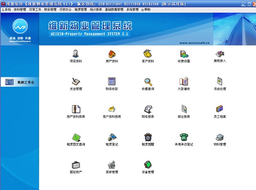
Task: Open the 资料管理 menu
Action: [x=20, y=10]
